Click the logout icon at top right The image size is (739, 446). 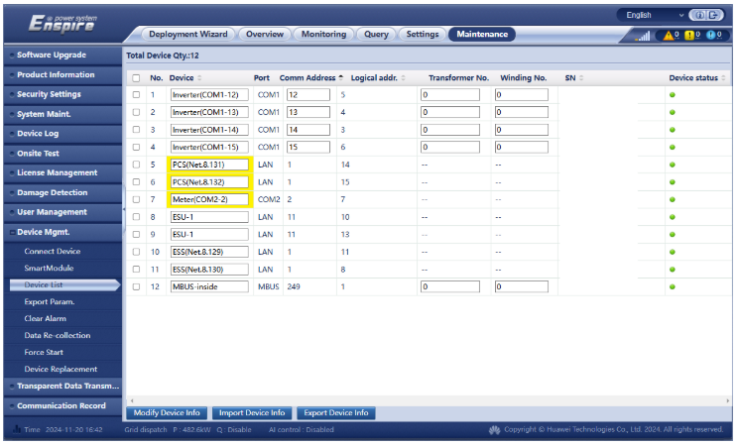point(716,16)
